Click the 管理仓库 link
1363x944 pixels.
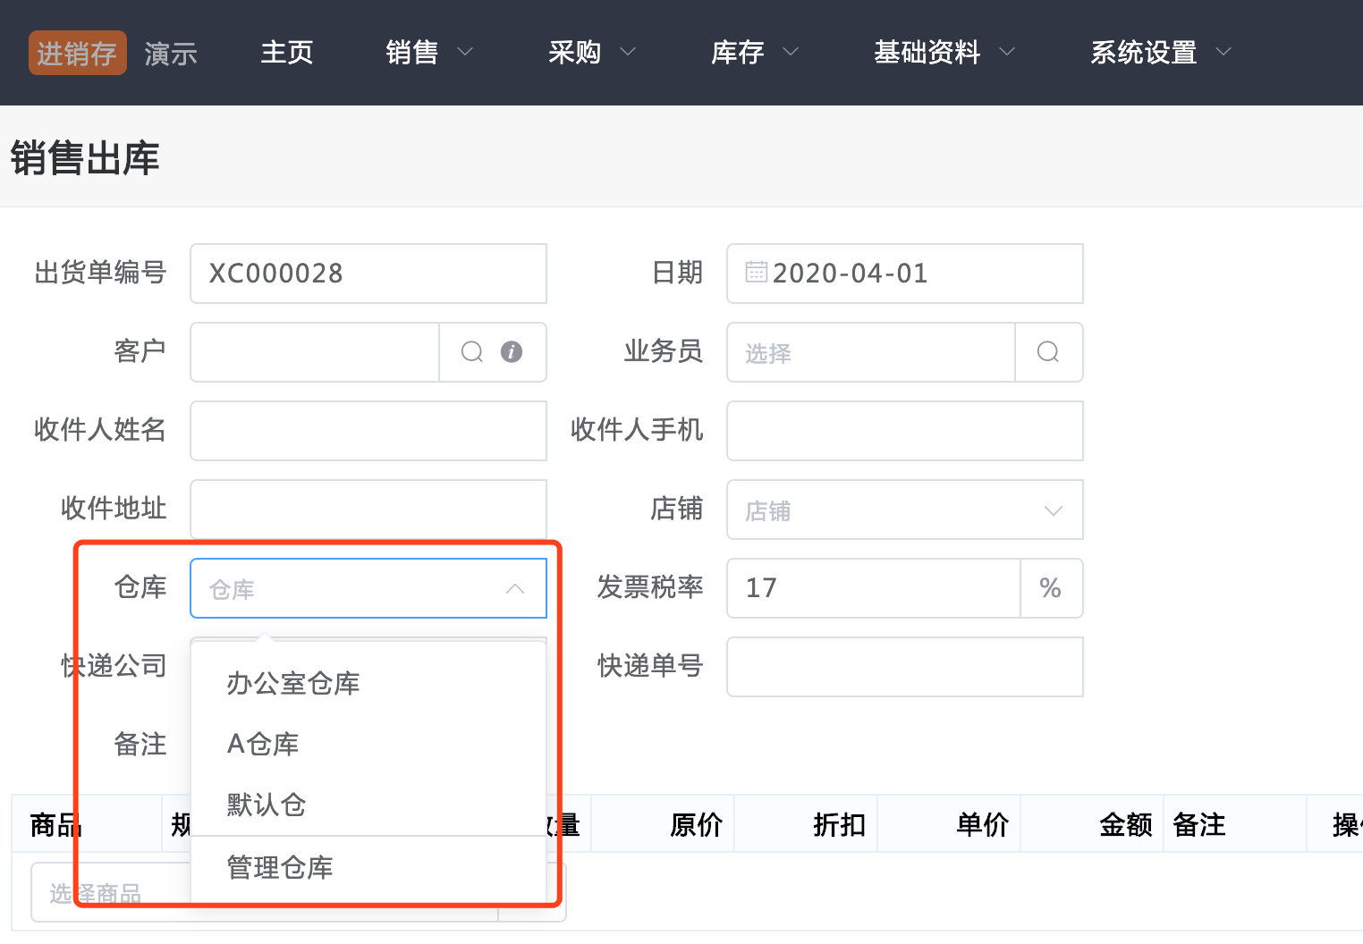280,867
